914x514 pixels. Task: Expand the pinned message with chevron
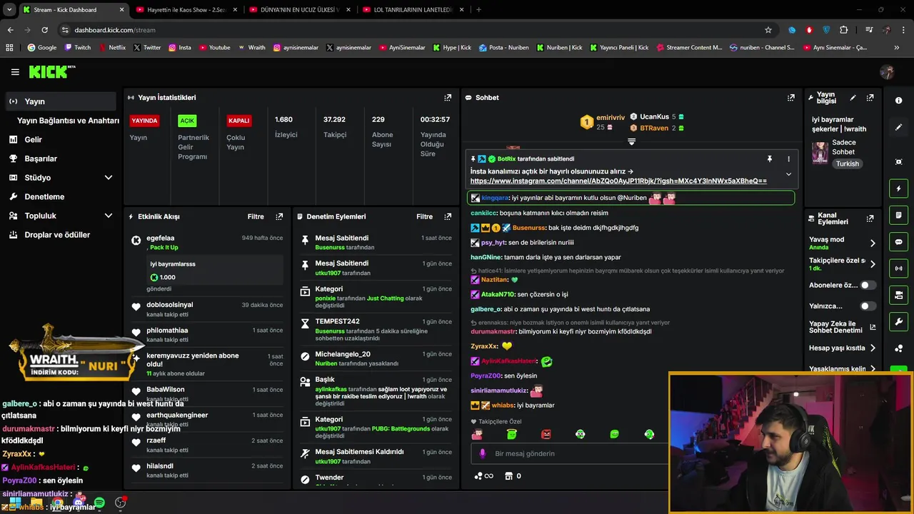pos(788,174)
